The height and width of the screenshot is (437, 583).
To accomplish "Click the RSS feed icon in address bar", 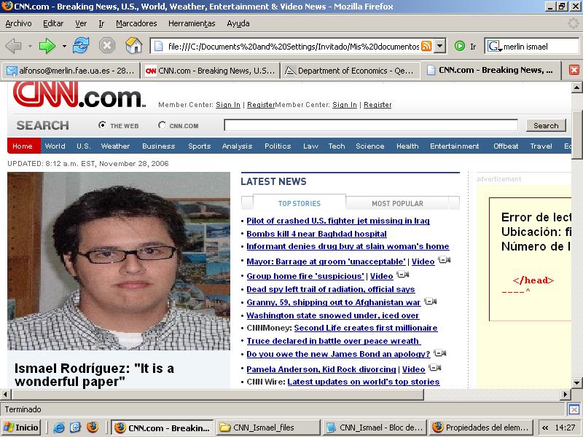I will pyautogui.click(x=426, y=46).
